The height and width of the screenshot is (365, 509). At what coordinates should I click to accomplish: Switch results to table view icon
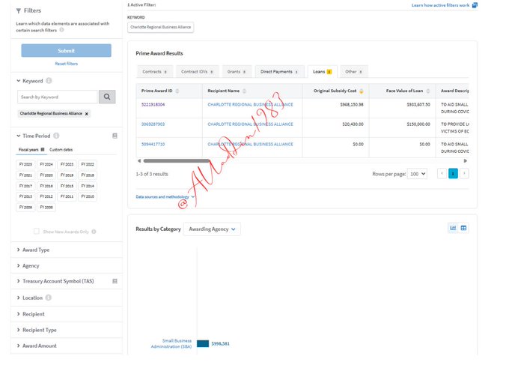pos(463,228)
